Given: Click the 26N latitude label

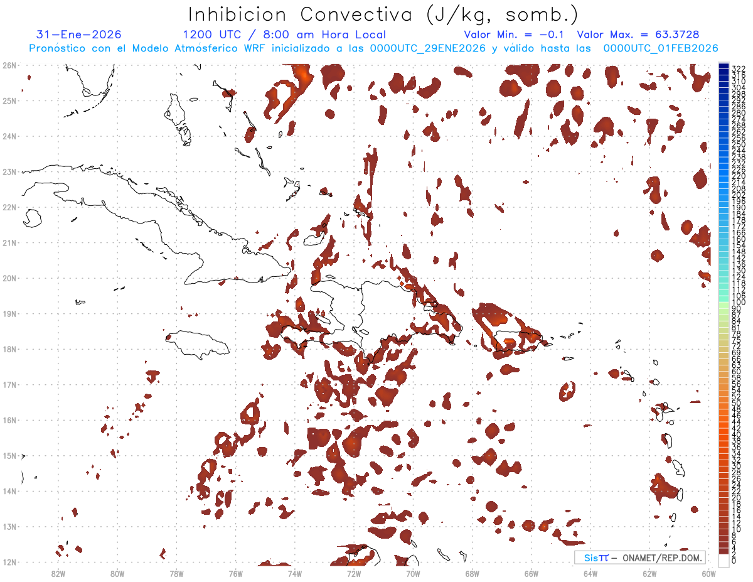Looking at the screenshot, I should coord(9,65).
